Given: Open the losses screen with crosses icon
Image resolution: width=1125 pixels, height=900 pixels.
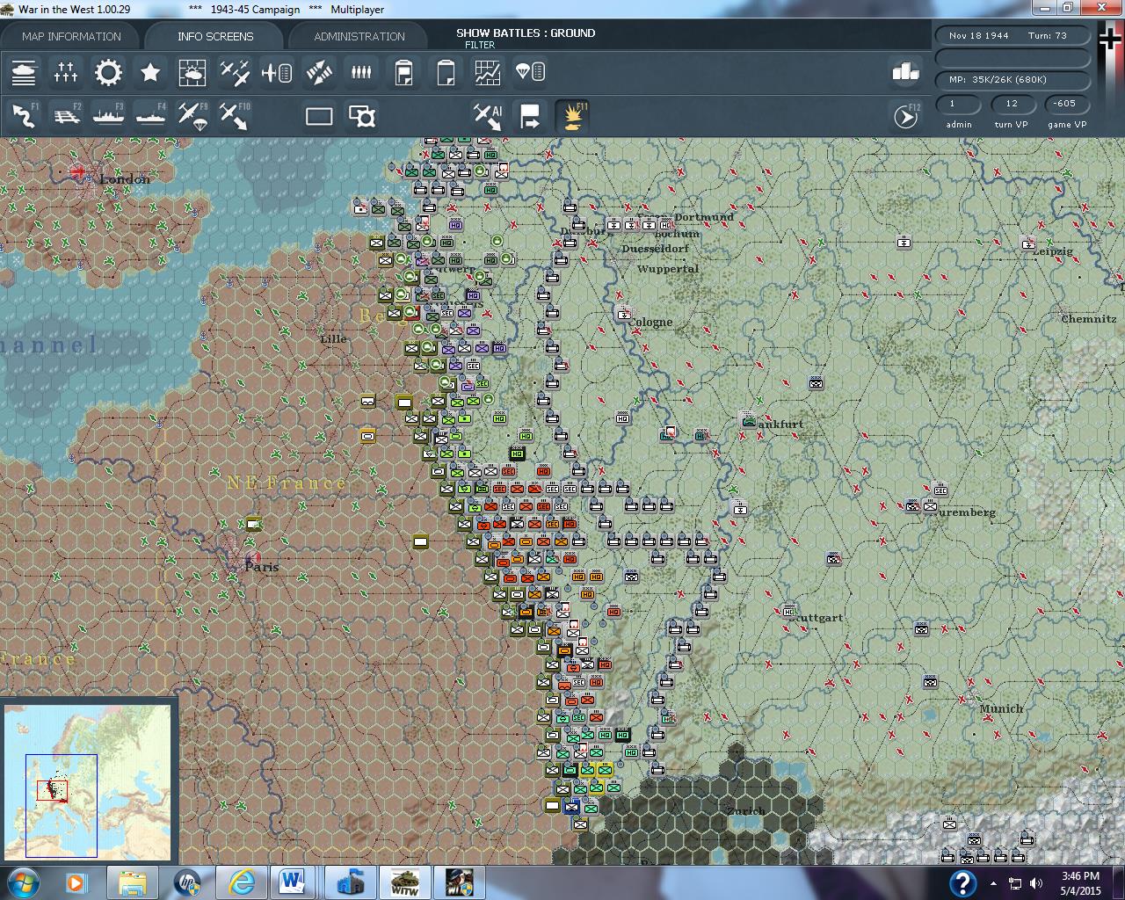Looking at the screenshot, I should (x=66, y=73).
